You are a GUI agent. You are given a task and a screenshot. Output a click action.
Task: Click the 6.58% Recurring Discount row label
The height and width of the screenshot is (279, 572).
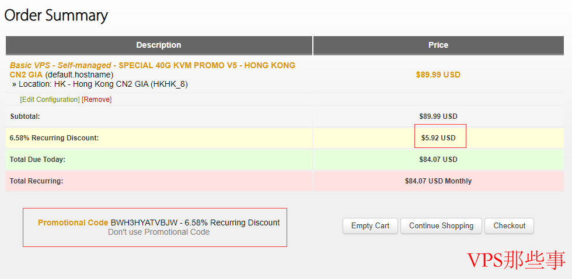pyautogui.click(x=54, y=138)
